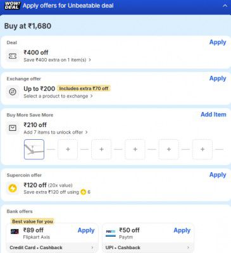Screen dimensions: 231x253
Task: Click the last visible plus item slot
Action: 203,149
